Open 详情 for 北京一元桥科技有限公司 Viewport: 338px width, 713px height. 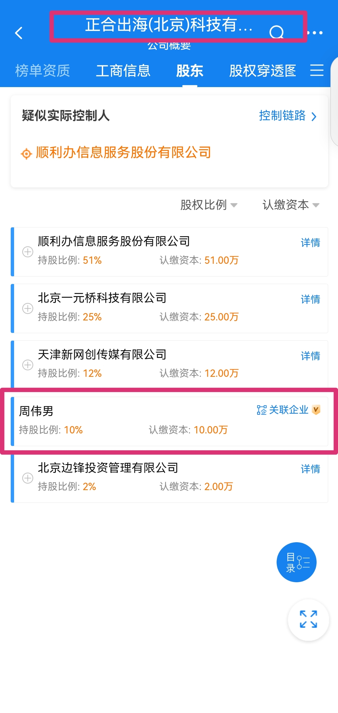[x=310, y=299]
